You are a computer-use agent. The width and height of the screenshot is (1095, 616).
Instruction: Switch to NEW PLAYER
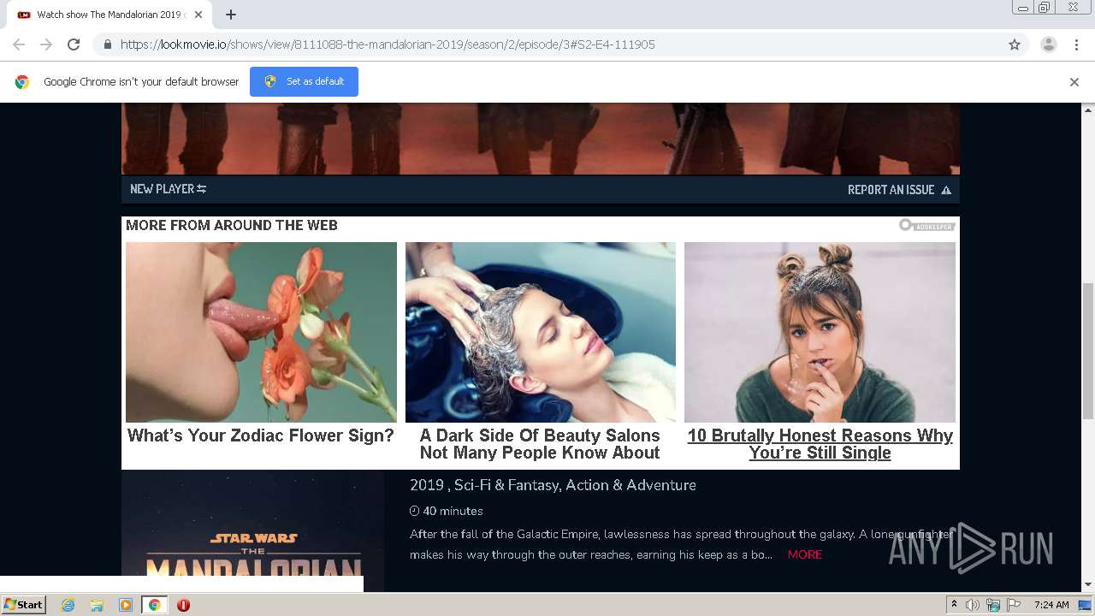coord(168,189)
